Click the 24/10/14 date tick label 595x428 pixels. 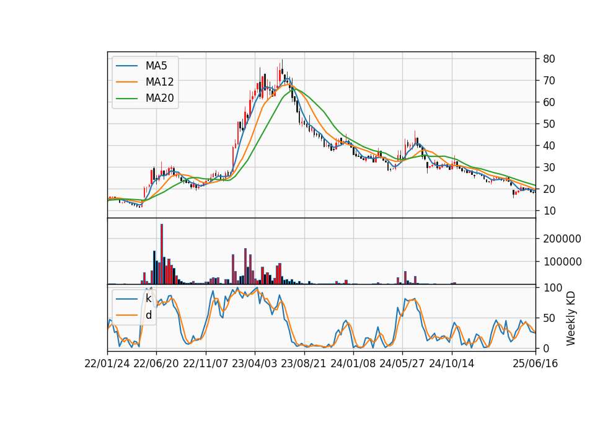(452, 363)
